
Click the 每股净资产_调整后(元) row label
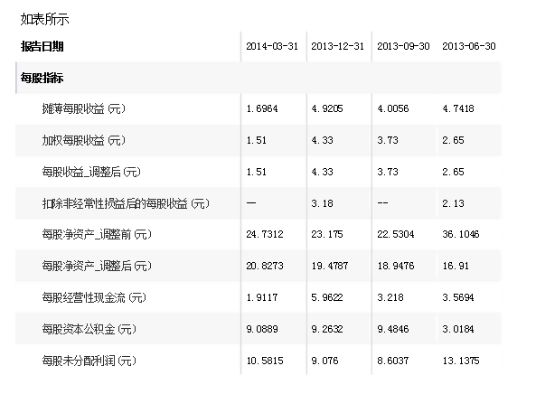(x=97, y=266)
